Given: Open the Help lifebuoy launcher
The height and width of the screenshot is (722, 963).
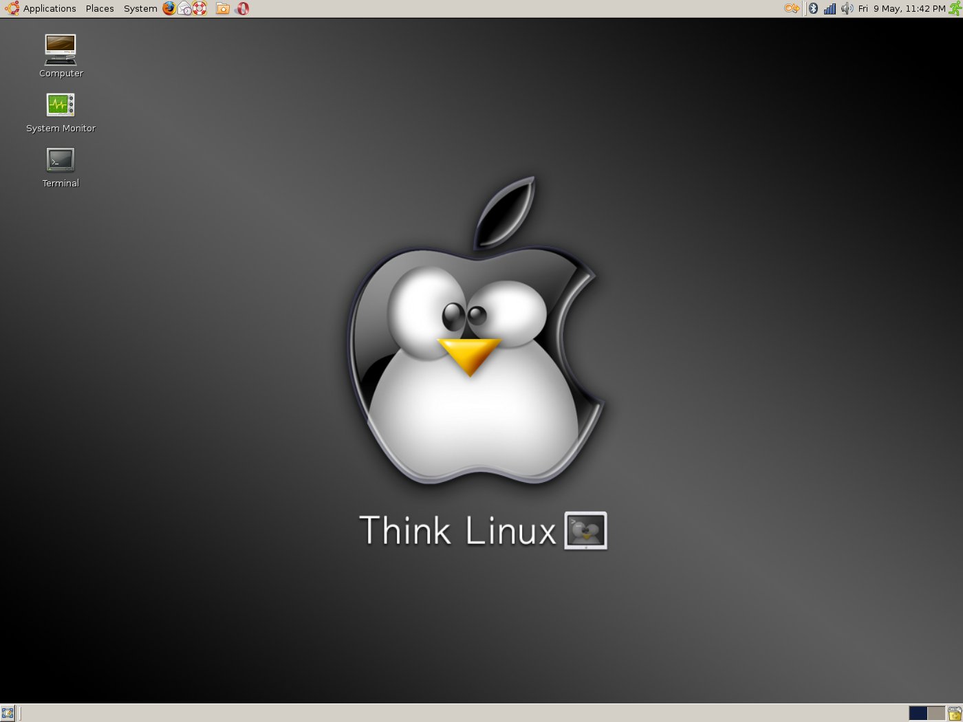Looking at the screenshot, I should 199,8.
